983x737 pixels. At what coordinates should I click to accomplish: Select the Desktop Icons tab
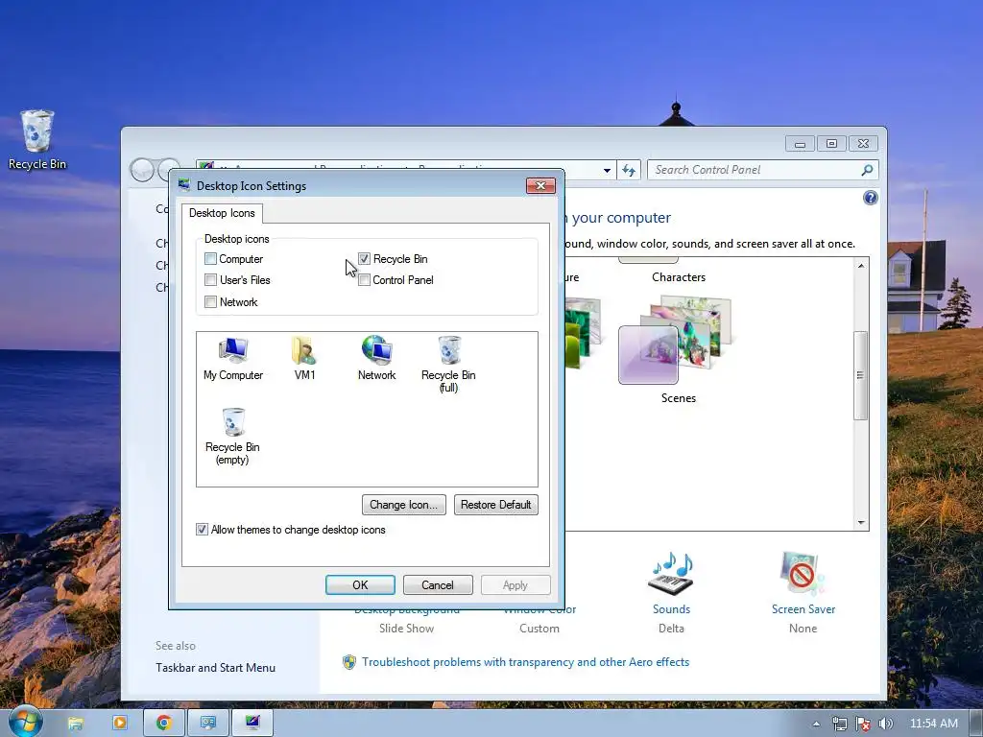click(x=222, y=213)
